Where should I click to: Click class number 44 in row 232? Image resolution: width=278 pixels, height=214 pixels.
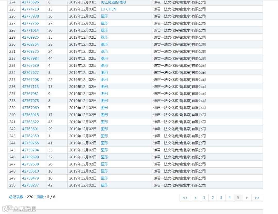[50, 58]
